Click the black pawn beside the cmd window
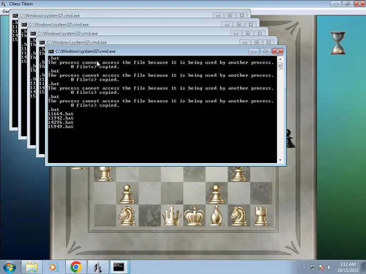The image size is (366, 274). coord(290,138)
